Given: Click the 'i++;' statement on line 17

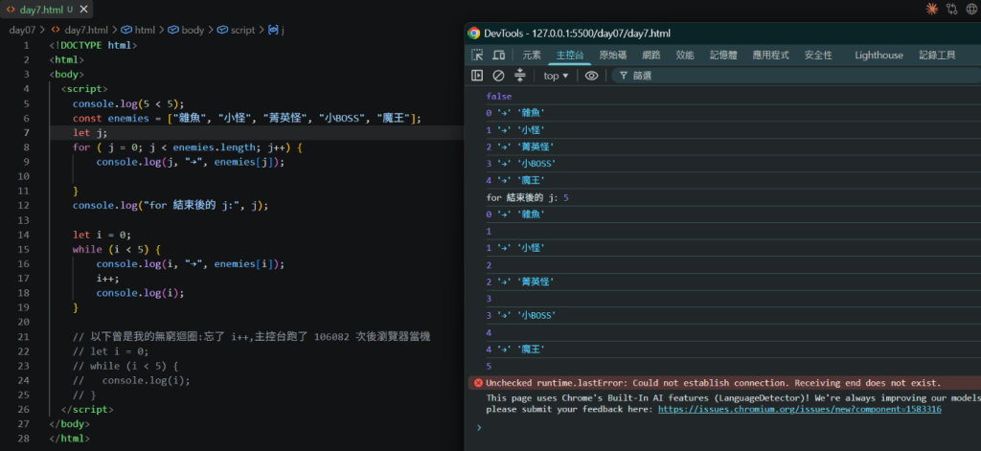Looking at the screenshot, I should pyautogui.click(x=107, y=279).
